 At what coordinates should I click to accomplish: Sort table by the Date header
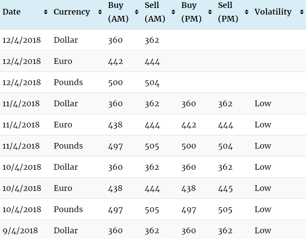[12, 12]
